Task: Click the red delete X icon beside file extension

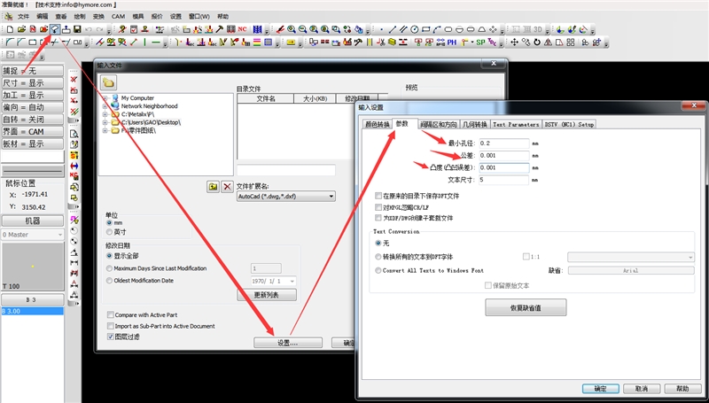Action: tap(227, 187)
